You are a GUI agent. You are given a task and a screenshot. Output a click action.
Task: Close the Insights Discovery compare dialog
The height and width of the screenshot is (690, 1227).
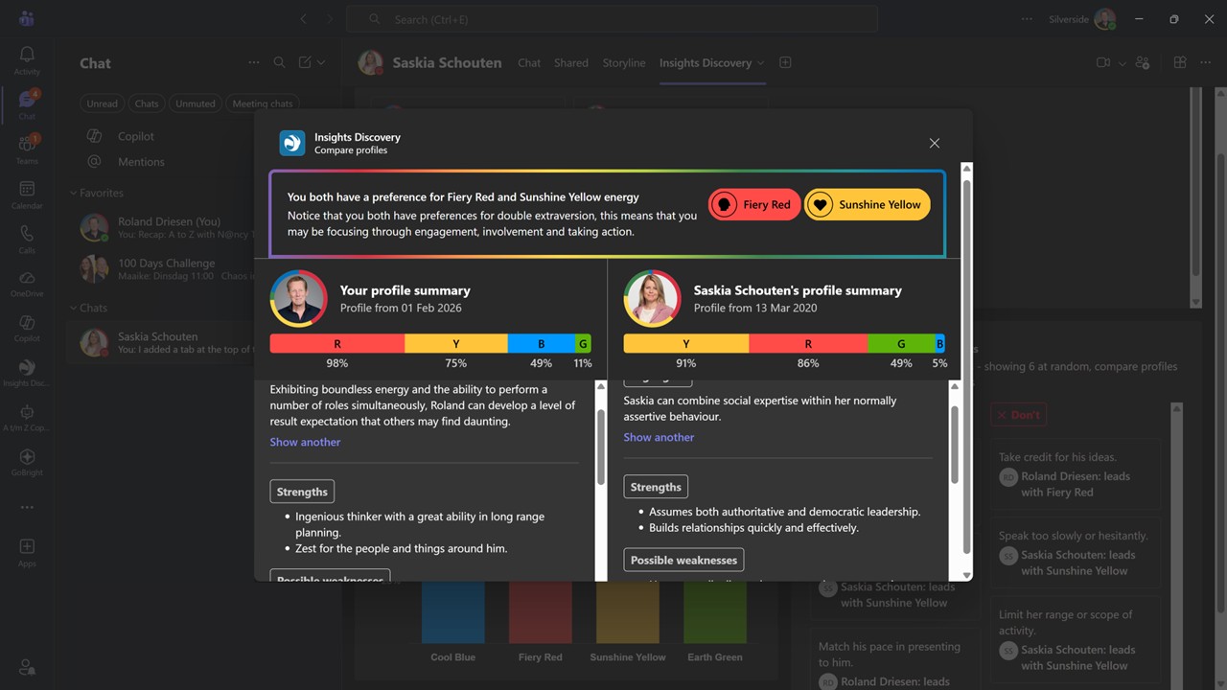pyautogui.click(x=934, y=143)
